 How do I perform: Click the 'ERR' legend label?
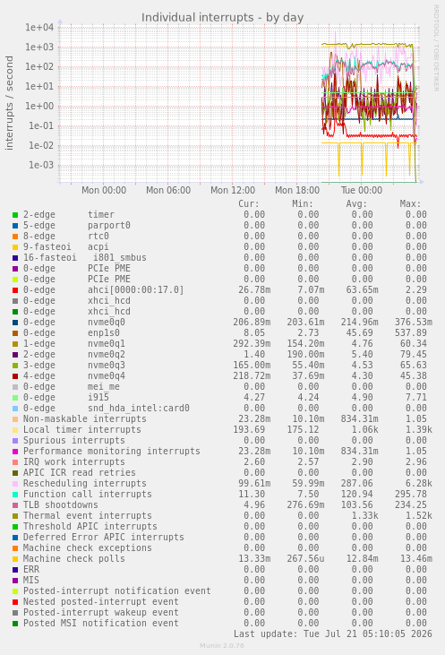point(31,570)
